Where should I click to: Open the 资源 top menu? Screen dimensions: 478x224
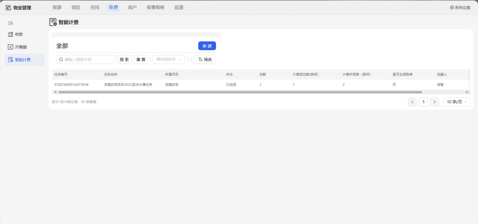coord(57,7)
